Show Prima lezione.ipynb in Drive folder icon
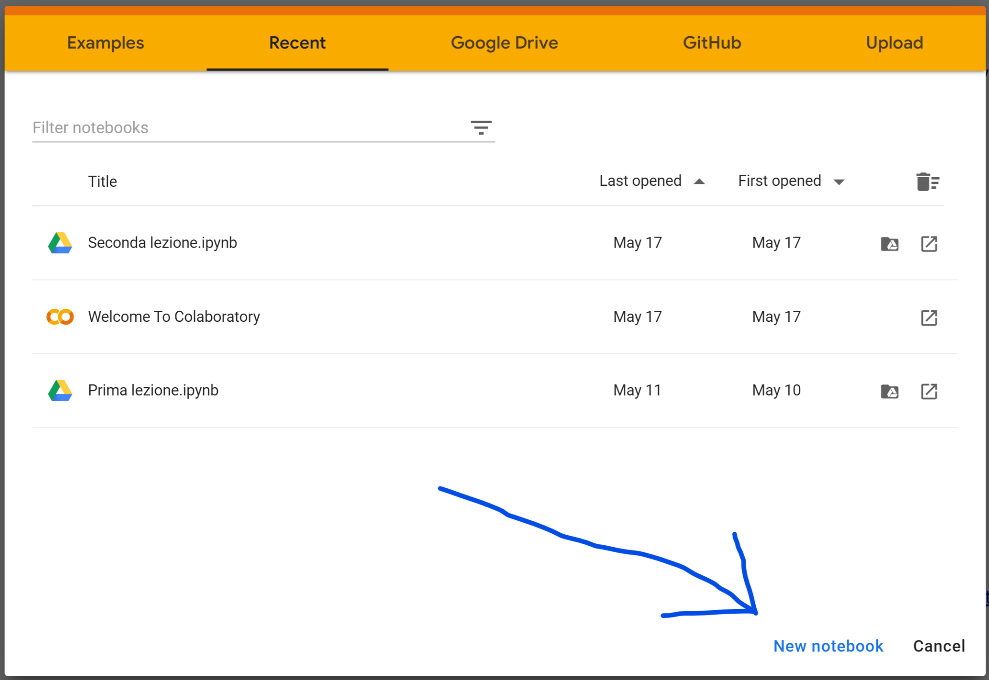The image size is (989, 680). coord(890,391)
